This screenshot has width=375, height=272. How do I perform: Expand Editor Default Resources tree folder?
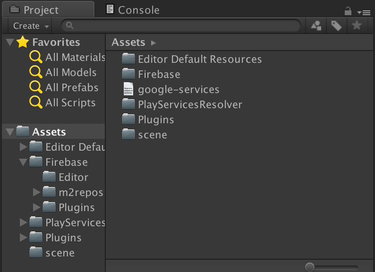click(x=23, y=147)
